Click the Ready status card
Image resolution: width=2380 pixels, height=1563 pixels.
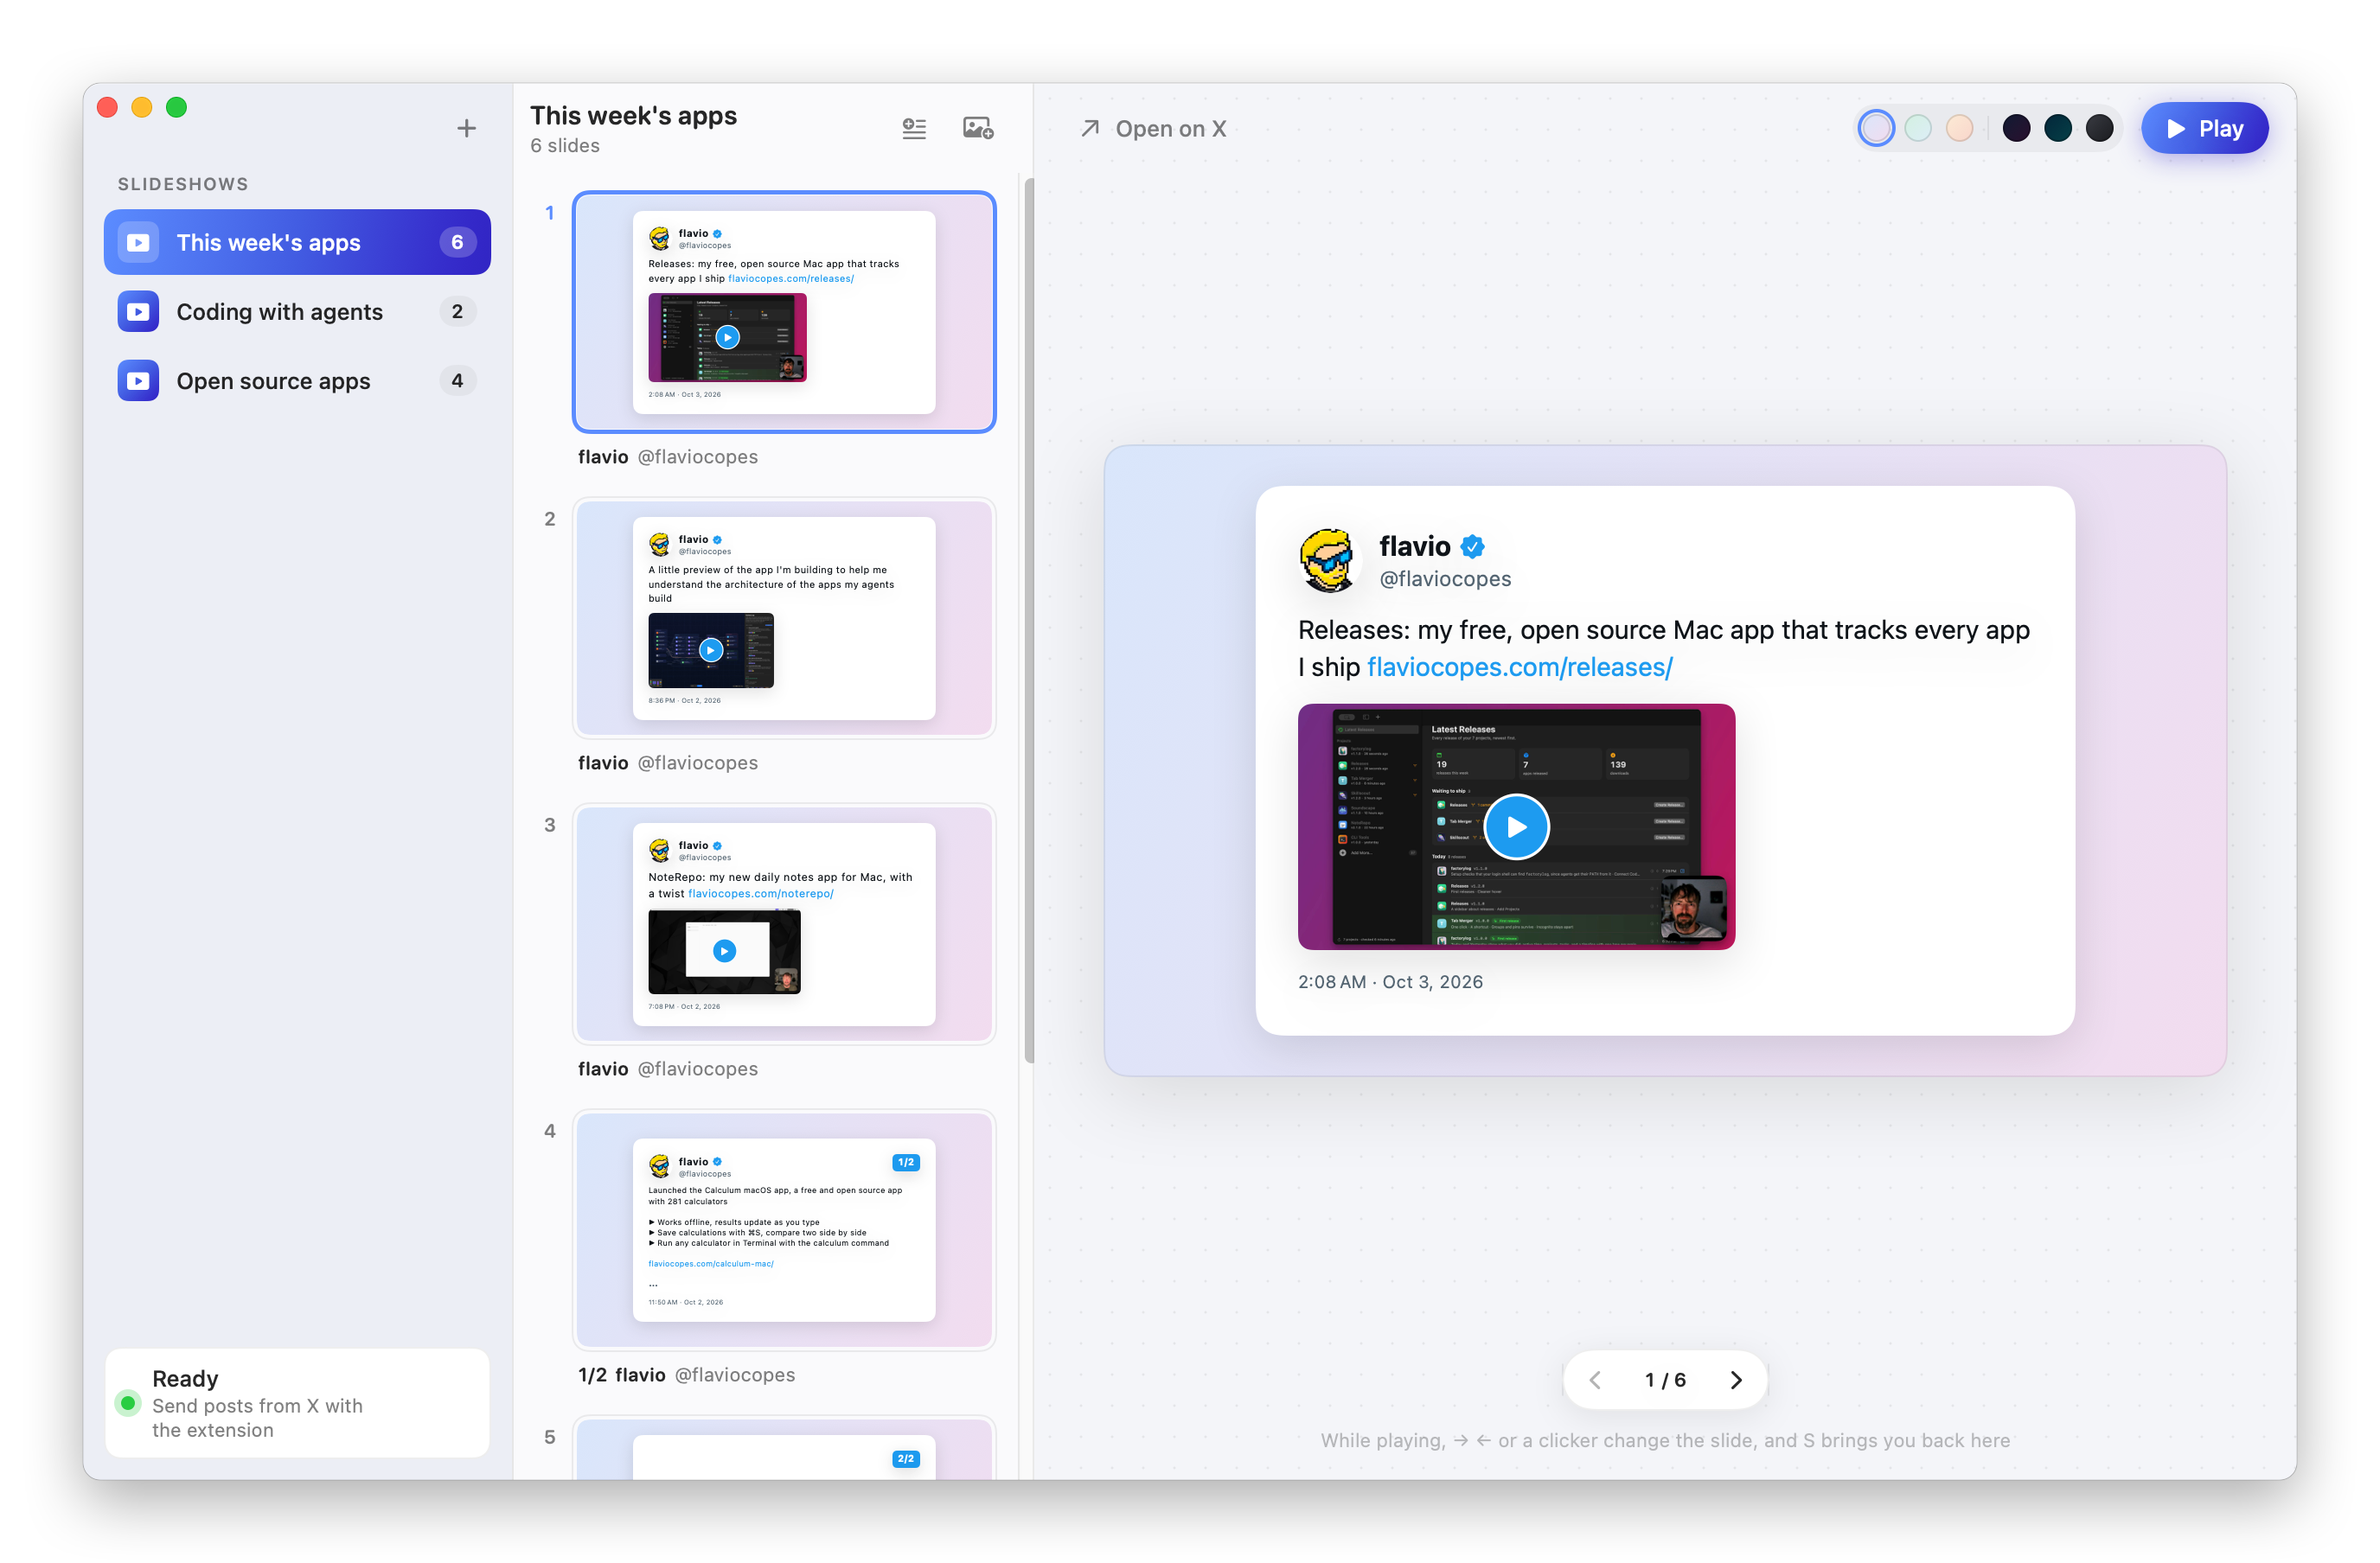click(297, 1402)
